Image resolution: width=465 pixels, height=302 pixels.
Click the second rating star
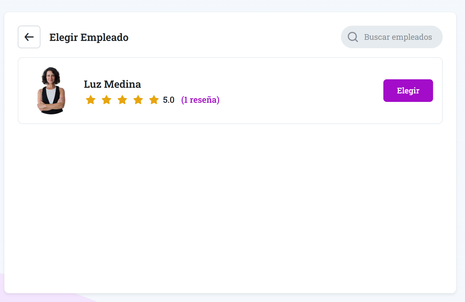pyautogui.click(x=107, y=100)
